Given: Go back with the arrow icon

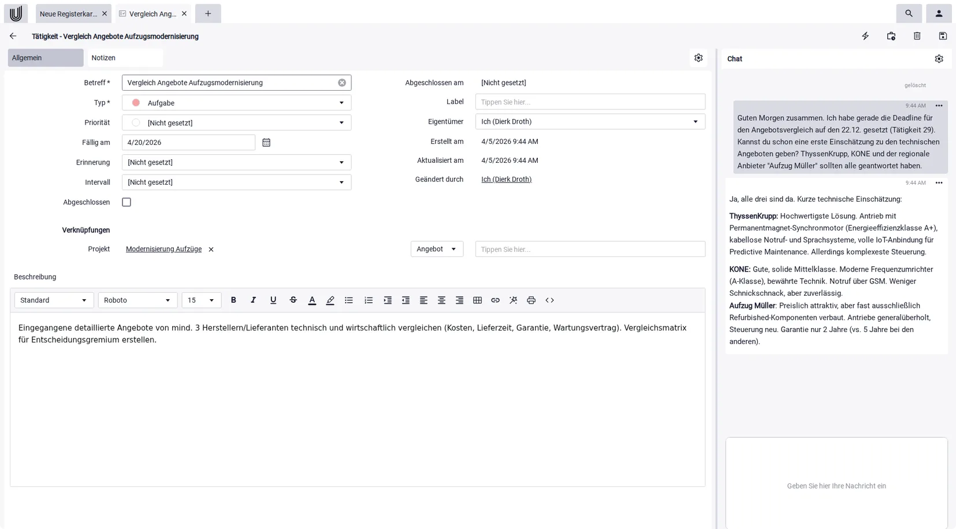Looking at the screenshot, I should tap(13, 36).
